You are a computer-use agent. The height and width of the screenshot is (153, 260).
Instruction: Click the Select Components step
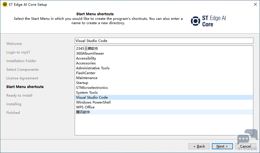point(22,70)
